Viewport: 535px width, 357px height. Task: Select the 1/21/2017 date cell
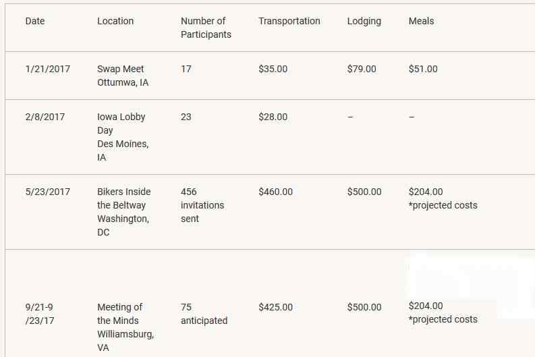coord(48,69)
